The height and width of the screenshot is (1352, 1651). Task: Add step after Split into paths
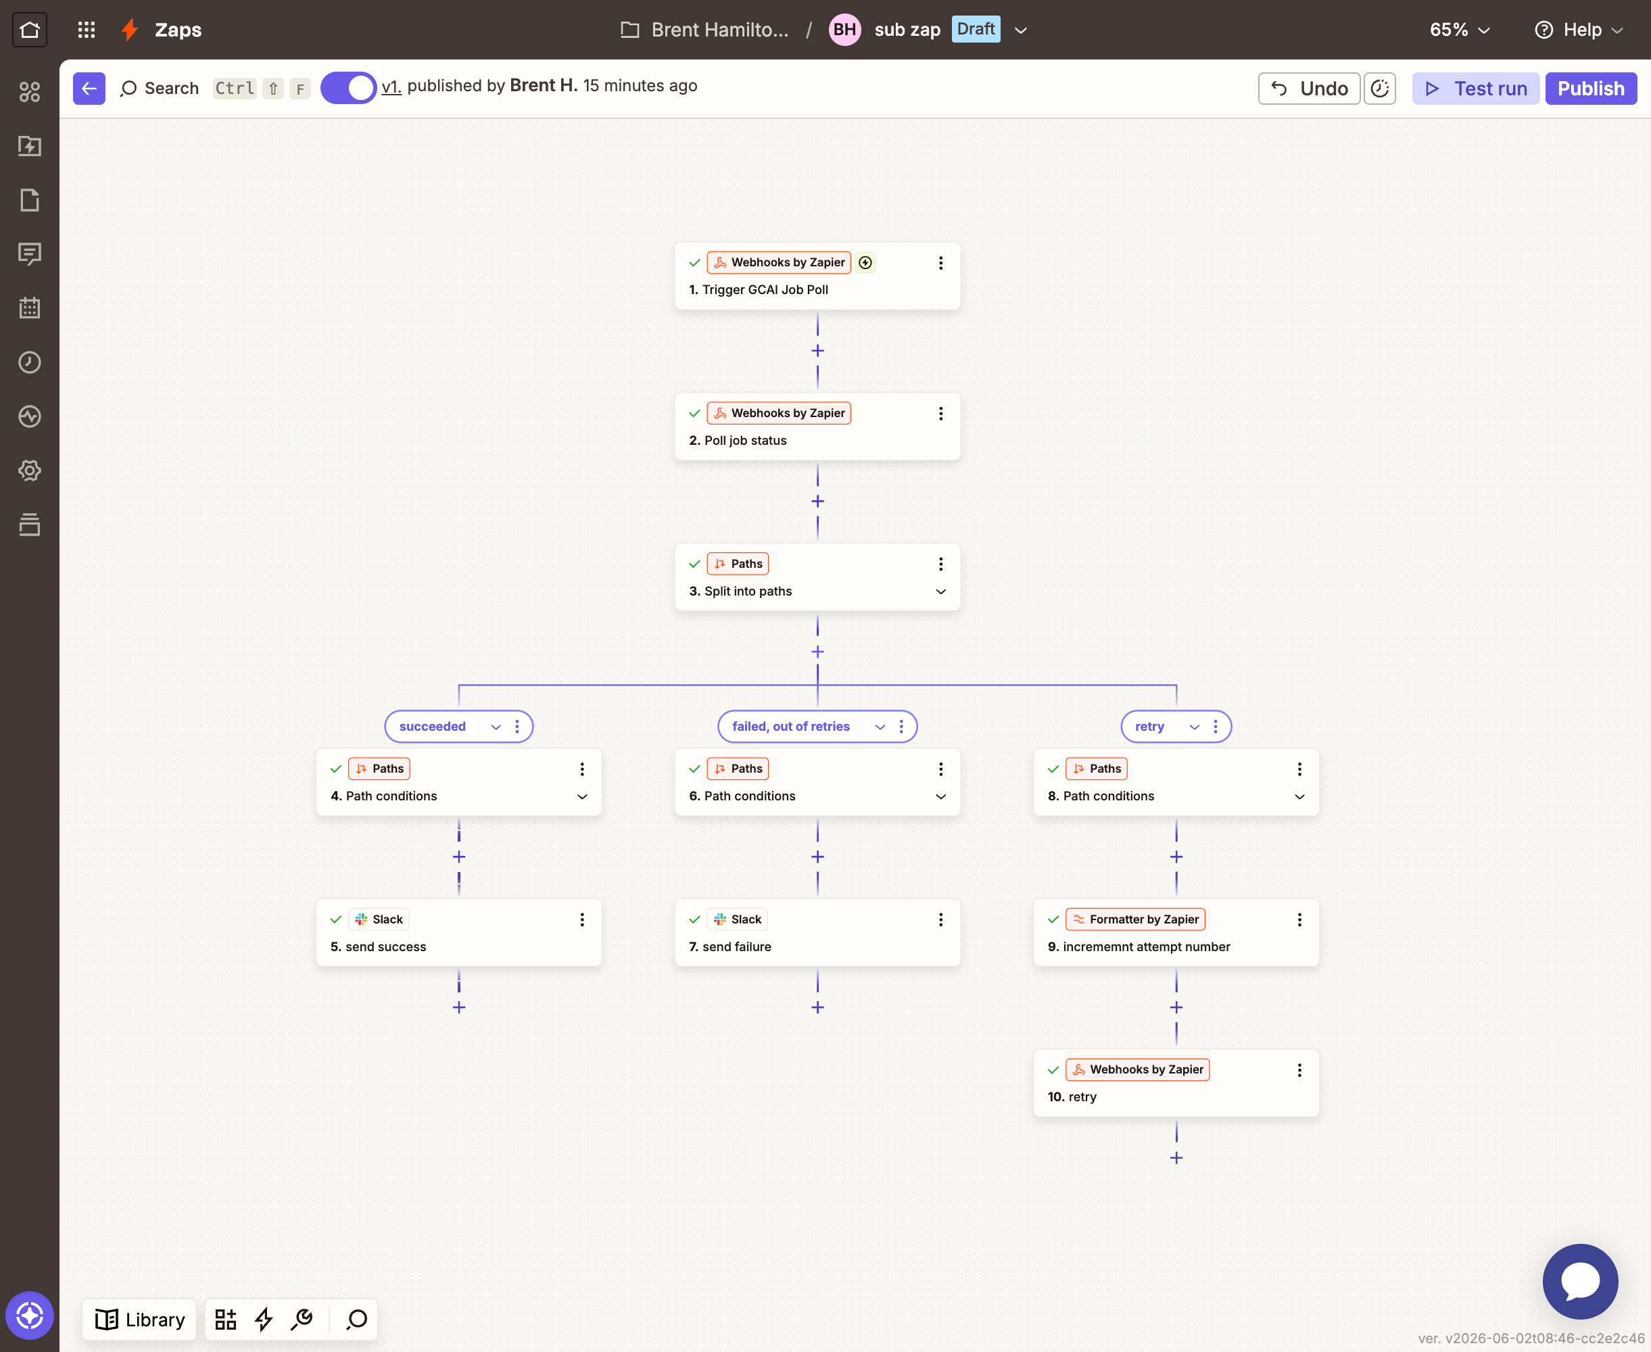817,652
